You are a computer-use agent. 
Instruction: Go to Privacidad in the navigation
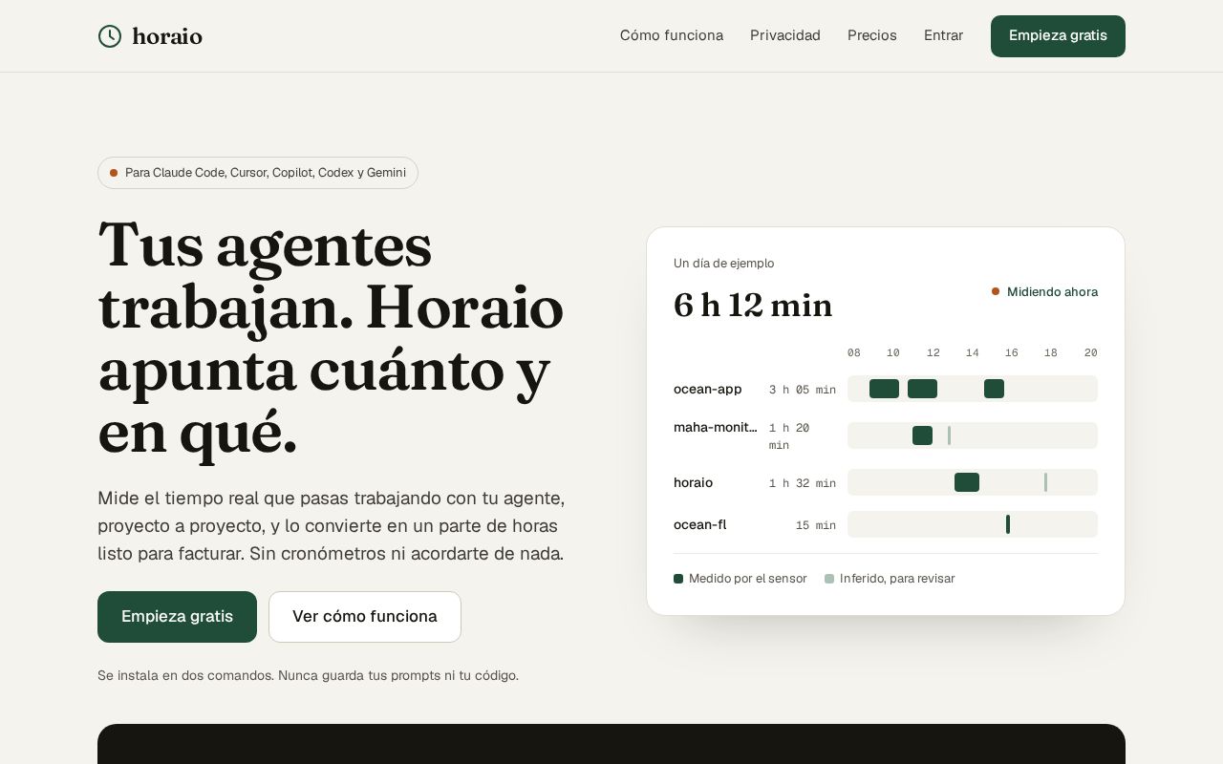(785, 35)
